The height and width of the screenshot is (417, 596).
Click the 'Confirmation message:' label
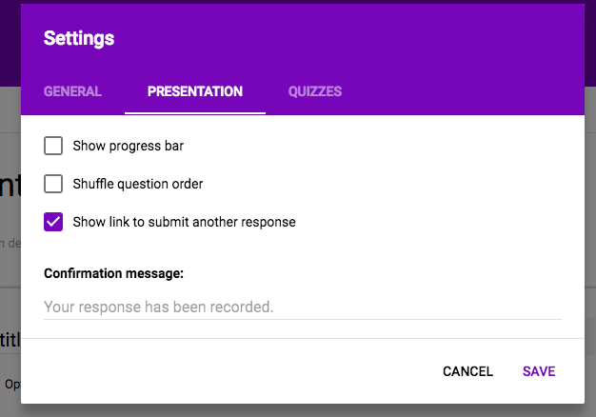113,273
